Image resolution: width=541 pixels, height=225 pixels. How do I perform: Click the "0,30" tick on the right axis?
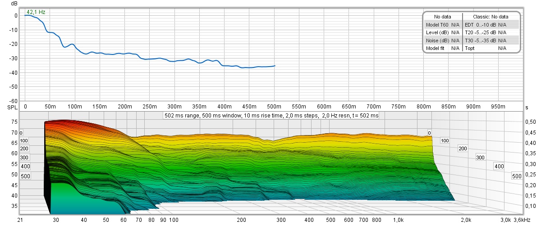pos(531,164)
